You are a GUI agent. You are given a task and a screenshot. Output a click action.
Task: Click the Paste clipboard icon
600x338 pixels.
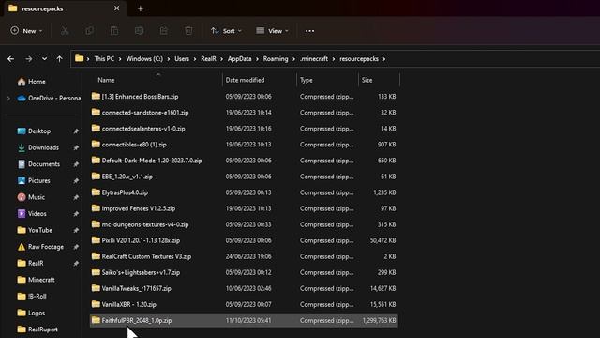(x=114, y=31)
